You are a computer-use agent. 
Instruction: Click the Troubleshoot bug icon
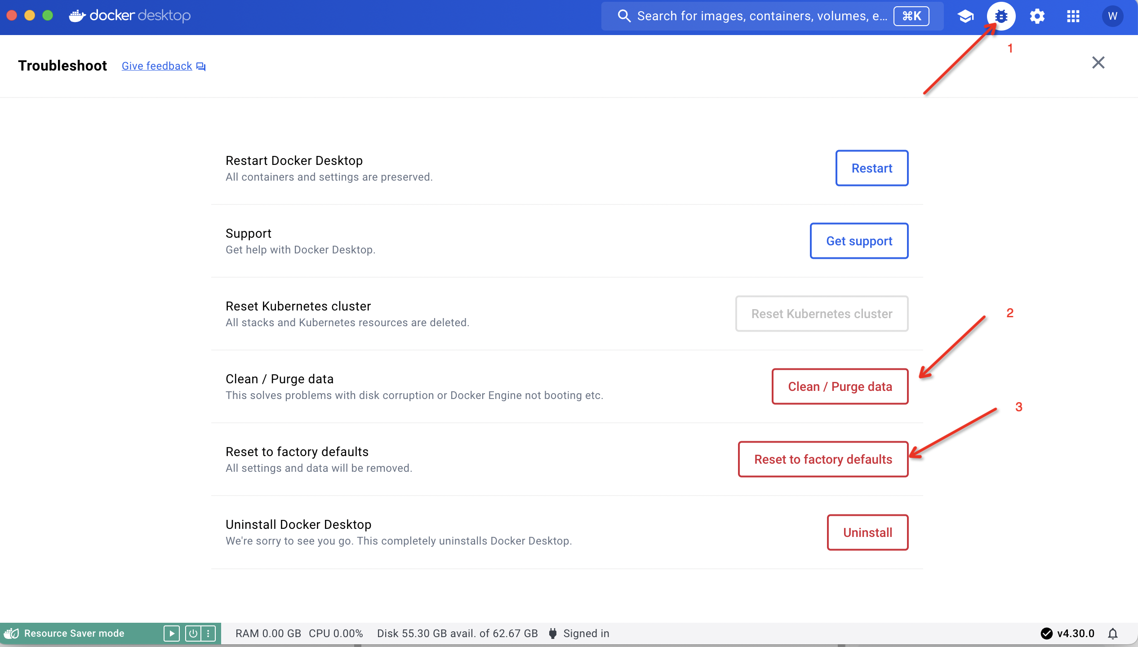(1001, 17)
